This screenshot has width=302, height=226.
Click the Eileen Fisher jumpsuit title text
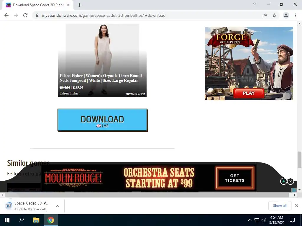pos(101,78)
